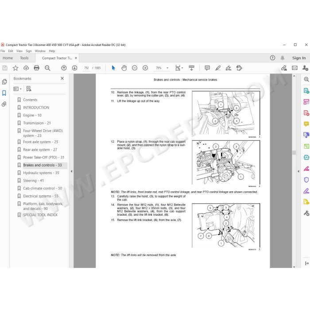Click the vertical scrollbar thumb

point(294,153)
